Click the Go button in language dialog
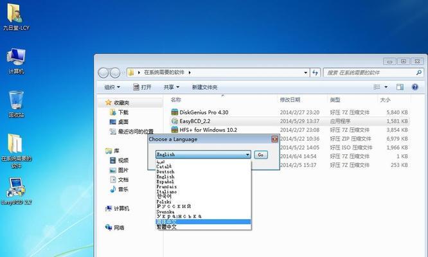The width and height of the screenshot is (428, 257). tap(261, 155)
